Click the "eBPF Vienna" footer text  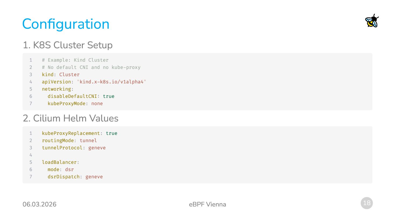[x=207, y=204]
